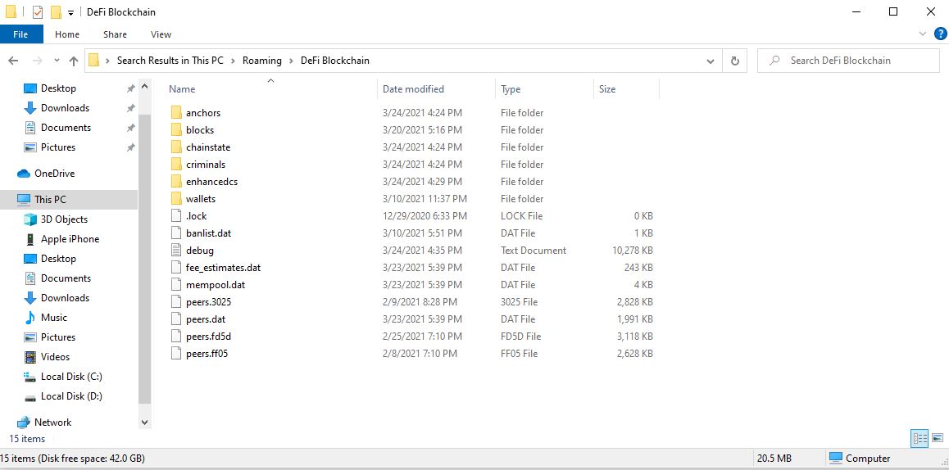The width and height of the screenshot is (949, 470).
Task: Select peers.fd5d file name
Action: (208, 337)
